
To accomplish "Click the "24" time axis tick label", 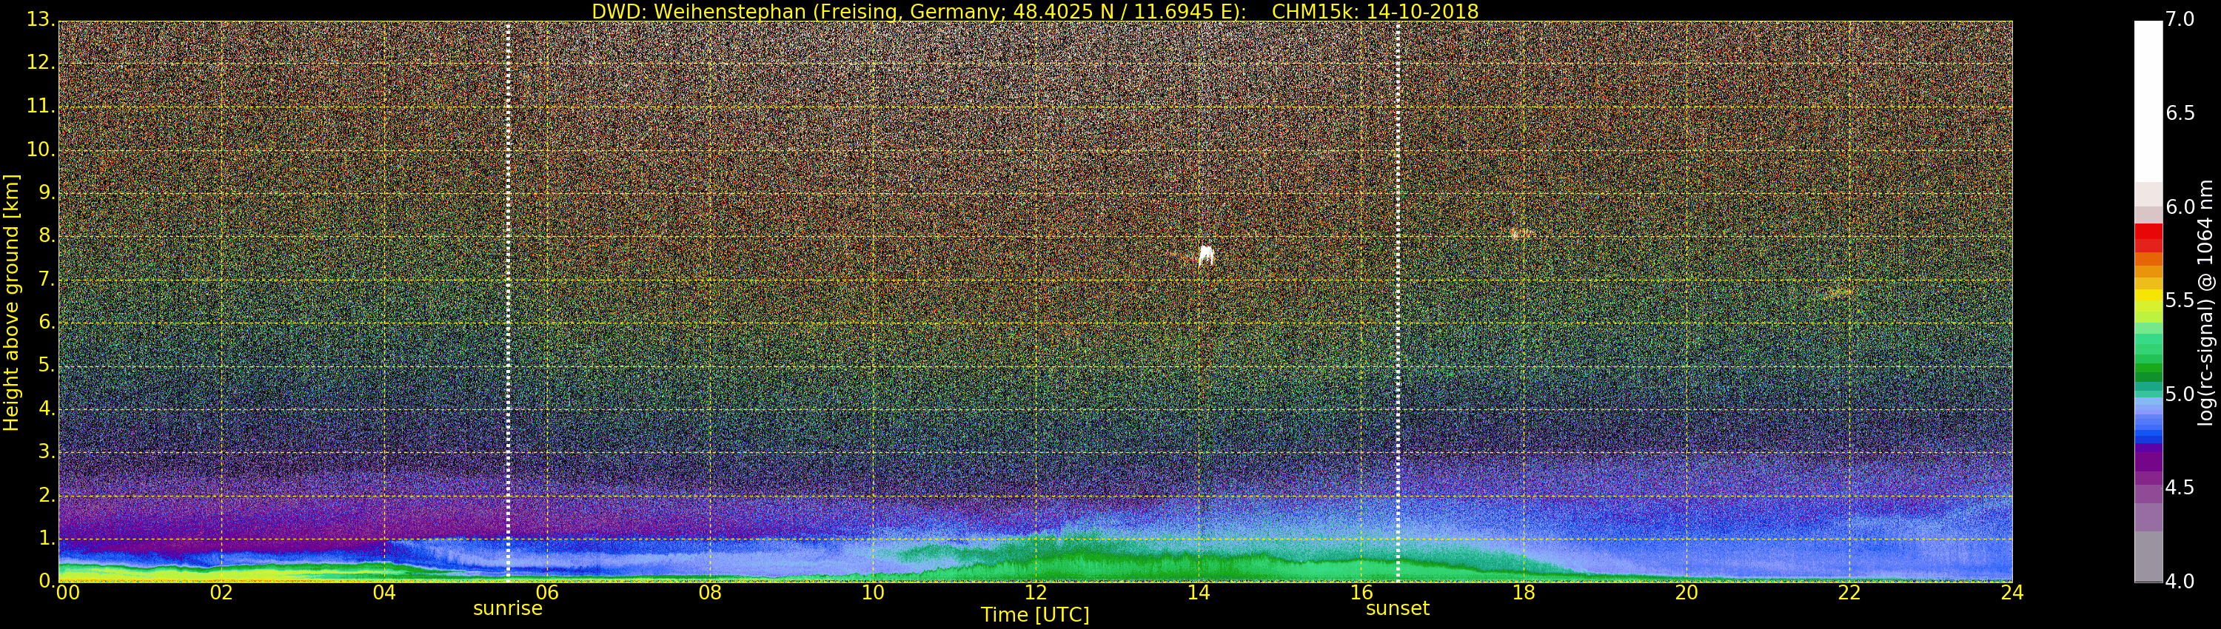I will (x=2012, y=593).
